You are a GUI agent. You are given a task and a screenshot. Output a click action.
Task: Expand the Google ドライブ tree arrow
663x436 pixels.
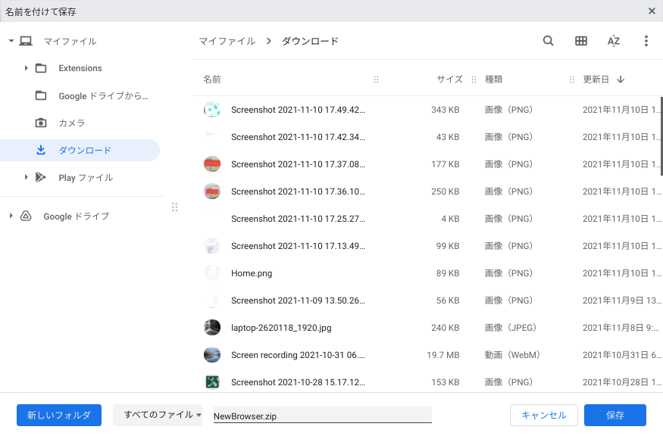tap(11, 216)
